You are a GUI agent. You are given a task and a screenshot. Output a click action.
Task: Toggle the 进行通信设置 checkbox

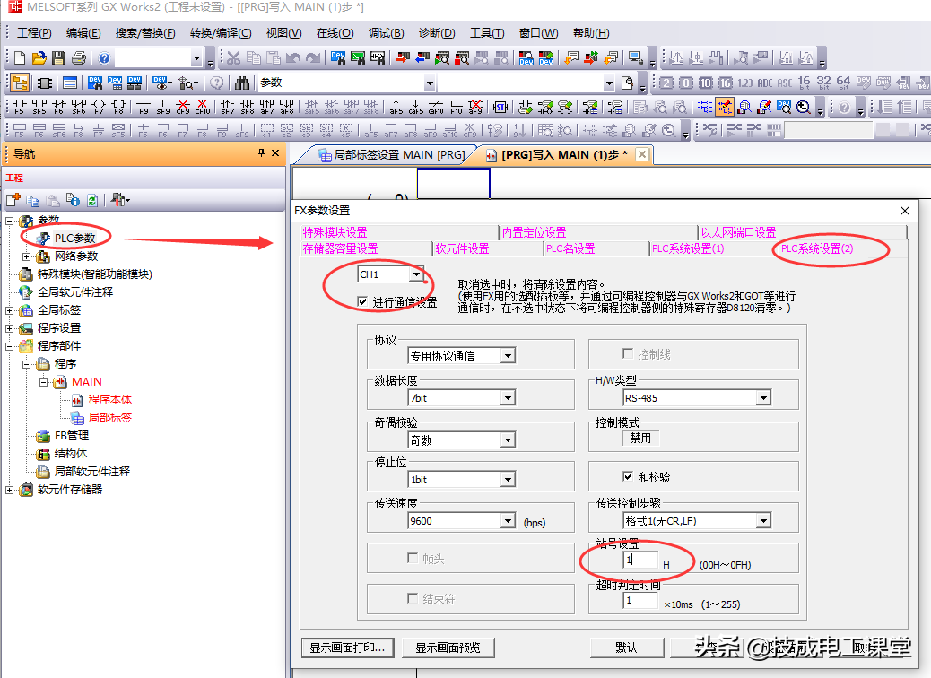(363, 302)
